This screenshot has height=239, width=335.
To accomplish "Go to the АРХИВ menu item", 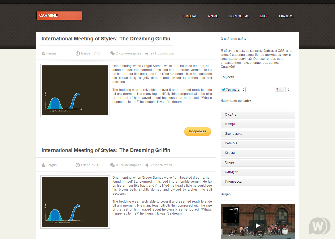I will click(213, 16).
